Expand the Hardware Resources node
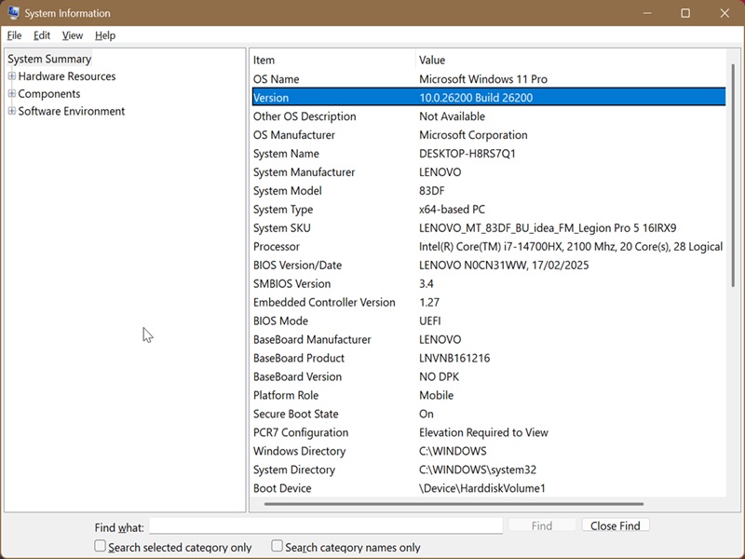Viewport: 745px width, 559px height. pyautogui.click(x=12, y=76)
